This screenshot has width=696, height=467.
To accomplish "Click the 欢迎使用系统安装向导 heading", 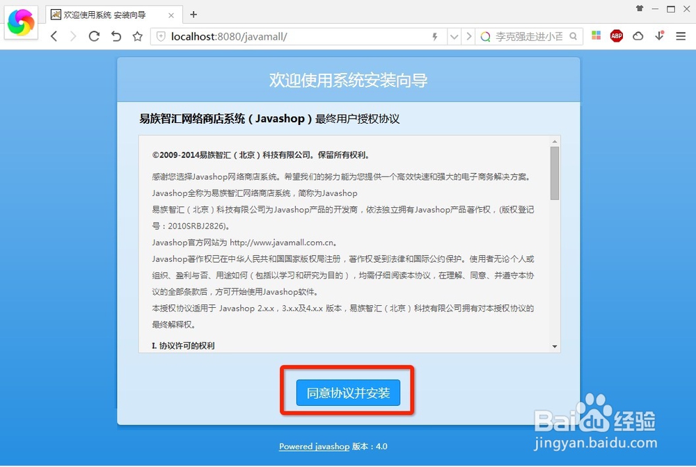I will [349, 80].
